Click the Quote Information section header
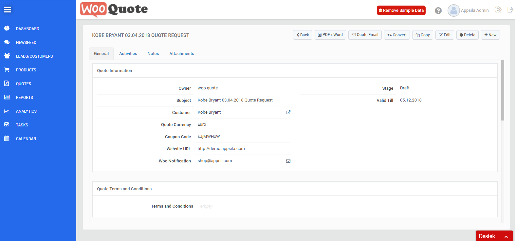 (x=115, y=71)
